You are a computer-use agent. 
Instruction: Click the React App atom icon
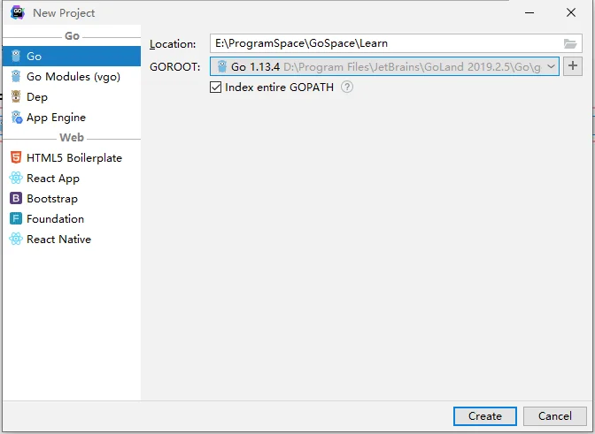16,178
